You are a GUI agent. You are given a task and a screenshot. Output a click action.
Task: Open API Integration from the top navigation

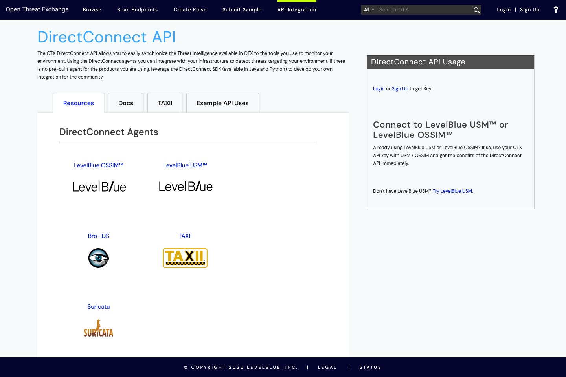click(x=297, y=9)
